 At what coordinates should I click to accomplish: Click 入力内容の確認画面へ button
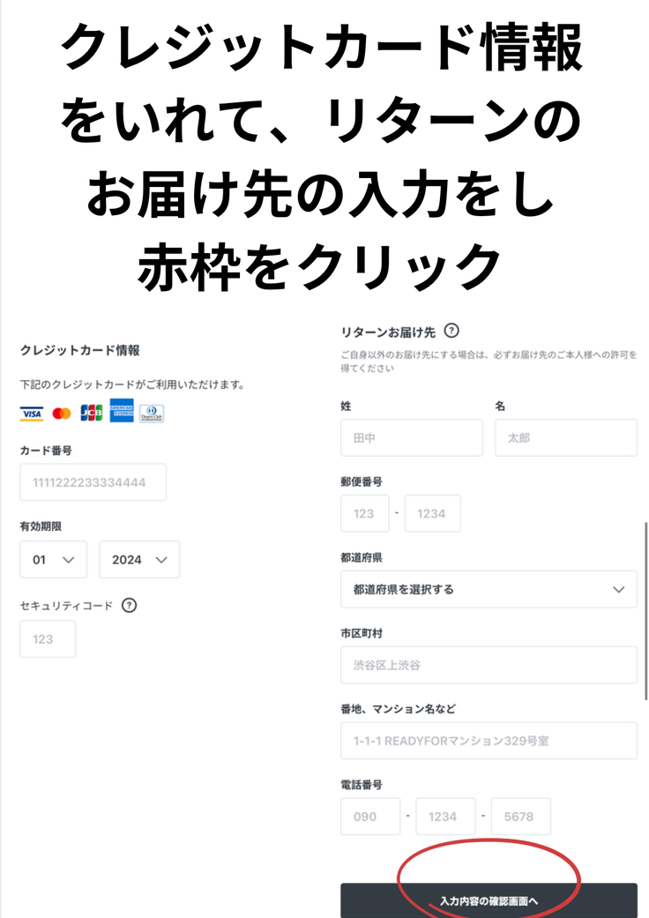click(489, 900)
